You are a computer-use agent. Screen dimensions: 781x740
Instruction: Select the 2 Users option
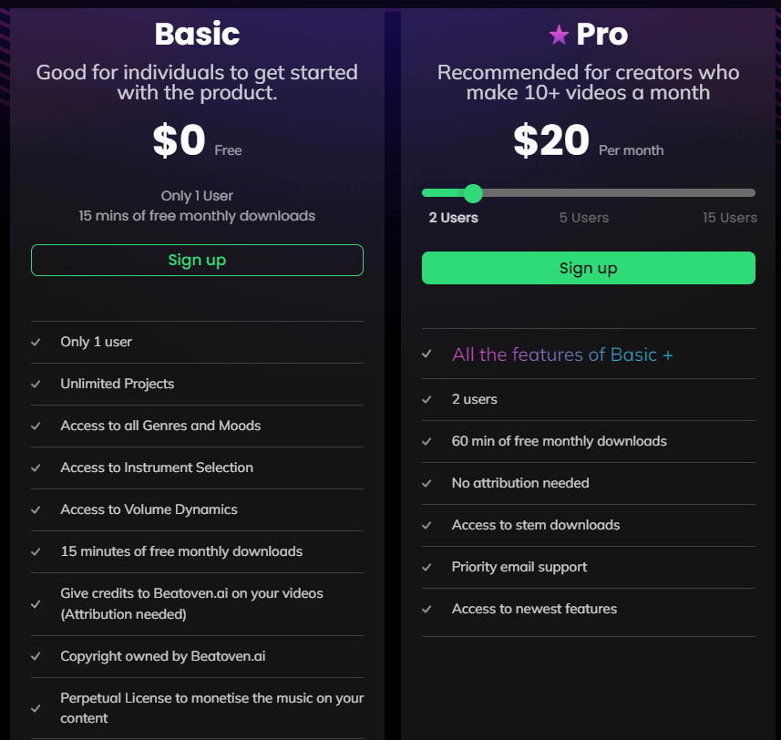click(x=453, y=218)
